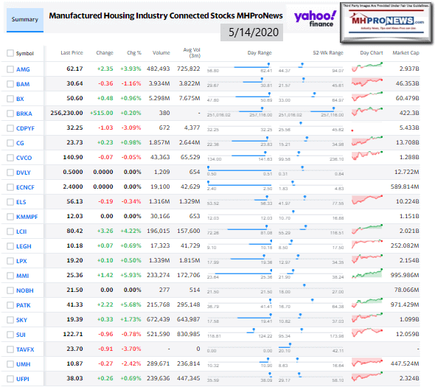Check the CG row checkbox
435x387 pixels.
(x=10, y=143)
